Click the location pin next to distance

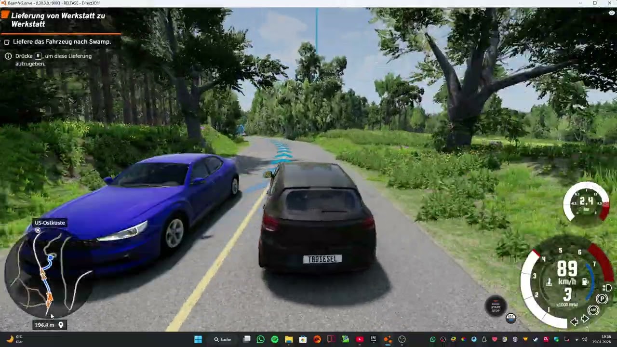tap(61, 325)
